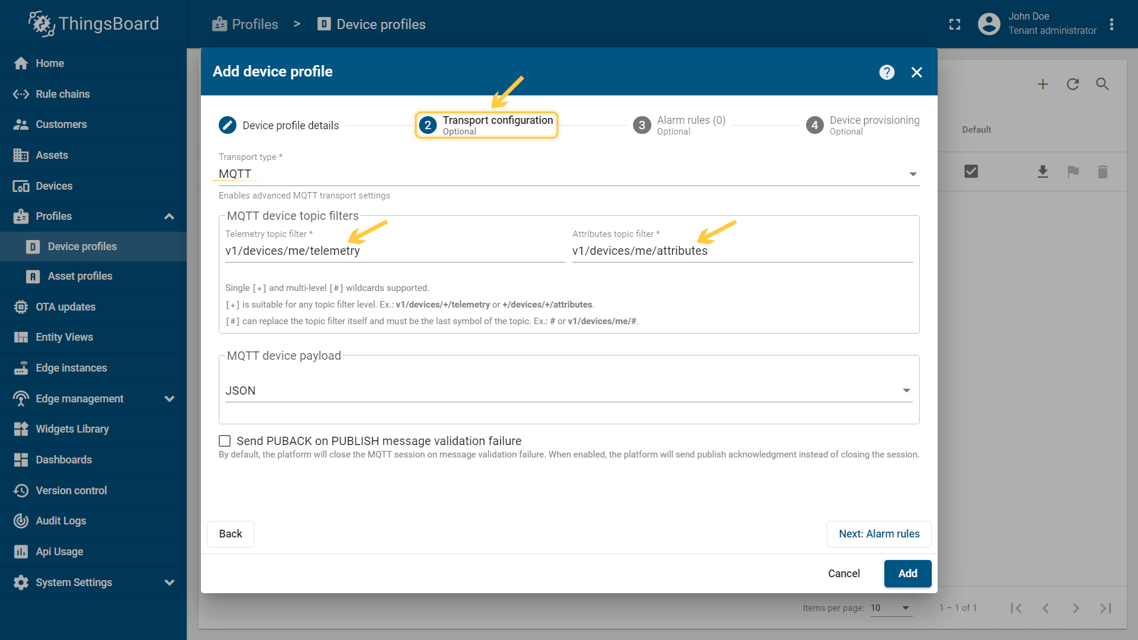The image size is (1138, 640).
Task: Open the Home sidebar item
Action: (x=93, y=63)
